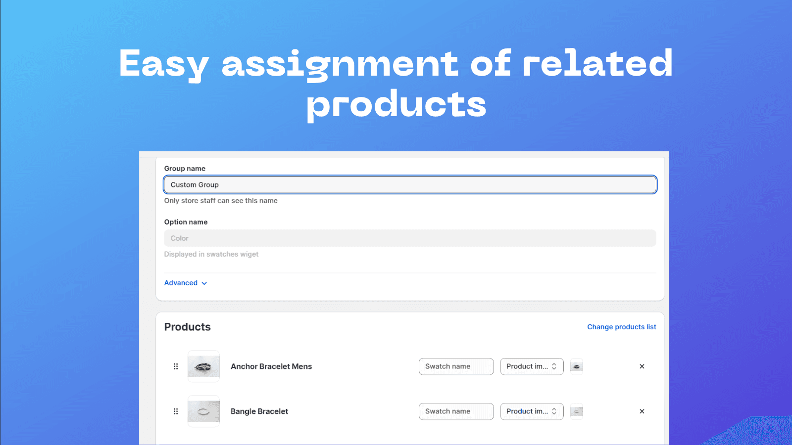Expand the Advanced settings section

(186, 283)
